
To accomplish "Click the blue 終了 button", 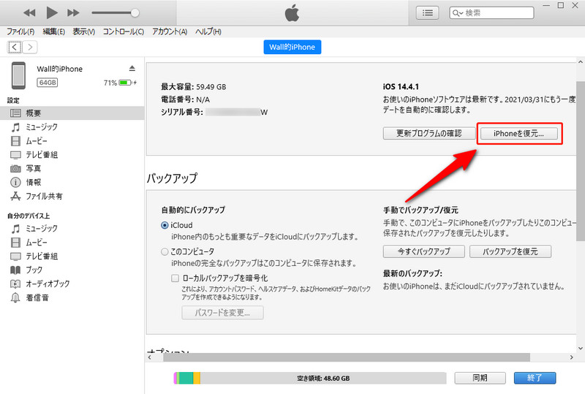I will (535, 378).
